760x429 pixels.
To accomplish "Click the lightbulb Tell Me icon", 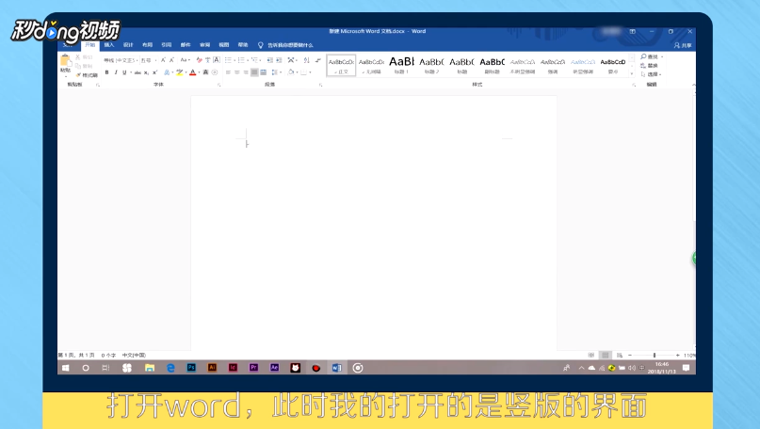I will [x=260, y=45].
